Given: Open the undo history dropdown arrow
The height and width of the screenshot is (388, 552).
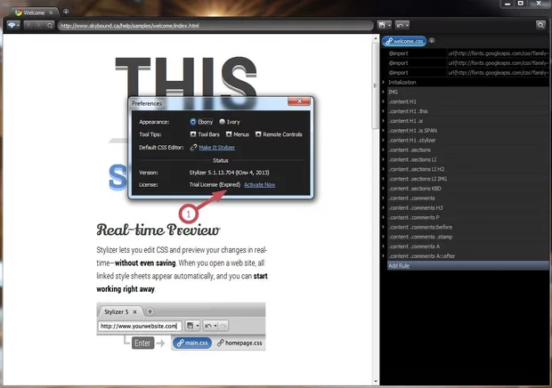Looking at the screenshot, I should coord(407,25).
